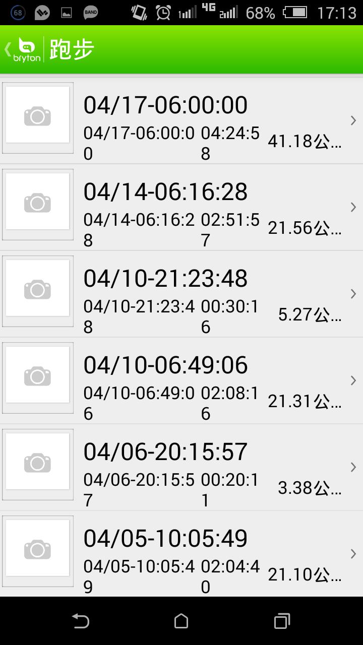Tap camera placeholder for 04/06-20:15:57 run
363x645 pixels.
(x=38, y=464)
